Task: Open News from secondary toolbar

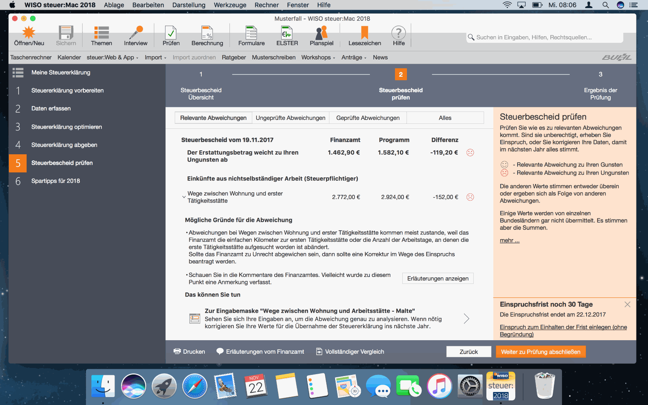Action: coord(380,57)
